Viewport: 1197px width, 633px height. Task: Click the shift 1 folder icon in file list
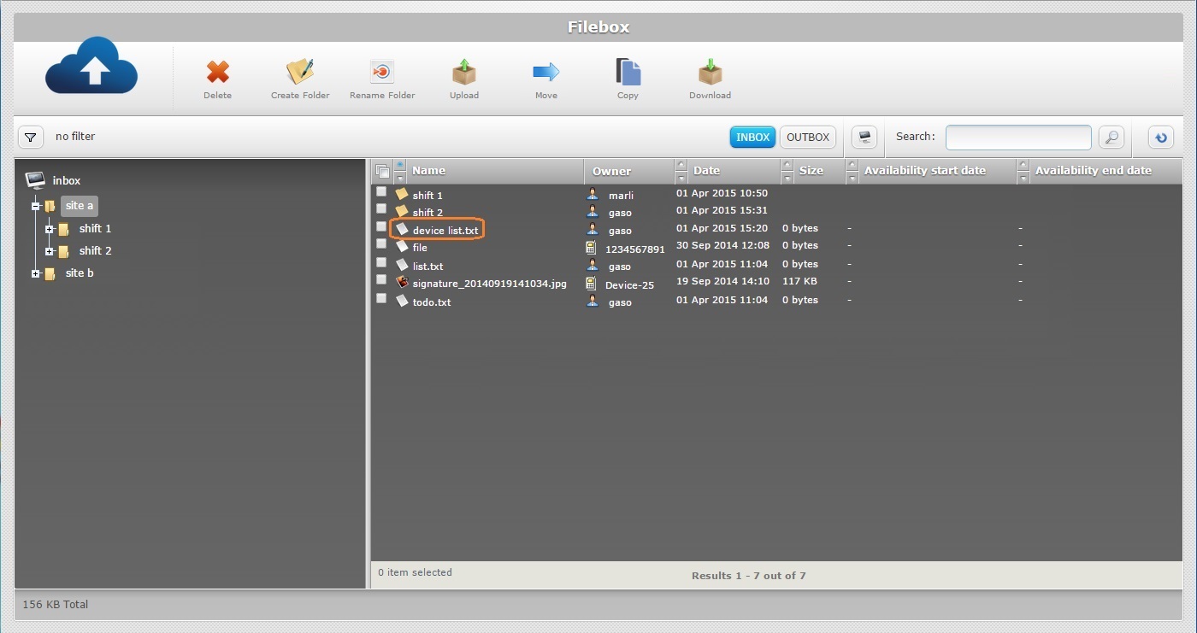tap(402, 194)
